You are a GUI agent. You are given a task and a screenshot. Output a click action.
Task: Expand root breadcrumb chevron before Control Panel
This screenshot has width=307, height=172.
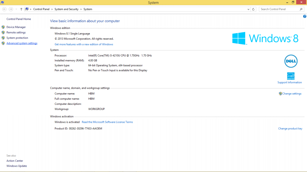pyautogui.click(x=31, y=9)
